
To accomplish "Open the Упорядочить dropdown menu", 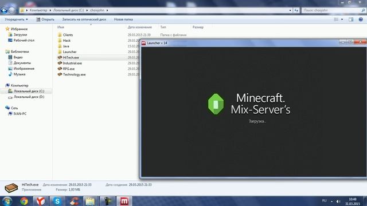I will (16, 19).
